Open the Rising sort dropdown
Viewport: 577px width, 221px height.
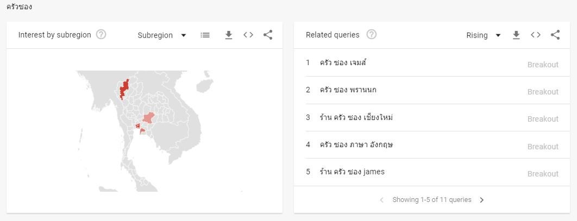(484, 35)
